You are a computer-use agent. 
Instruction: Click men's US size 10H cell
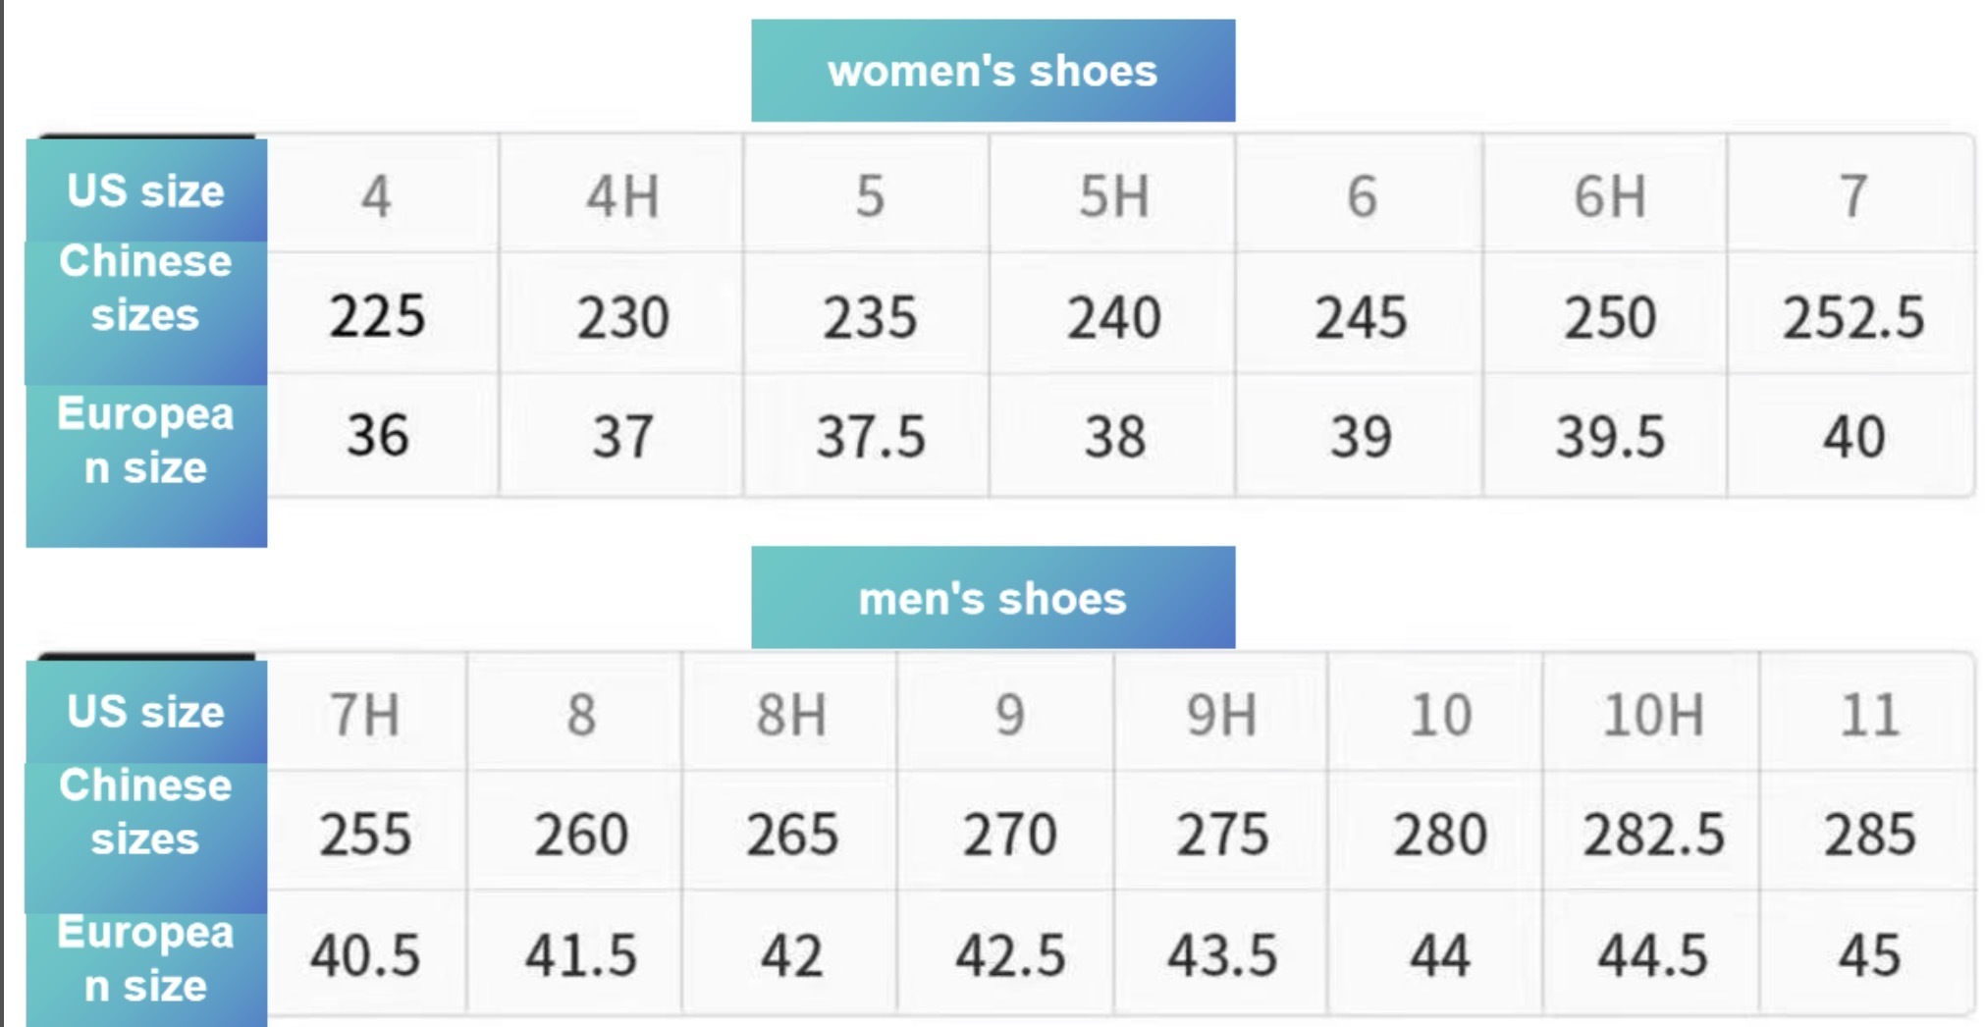click(1653, 714)
